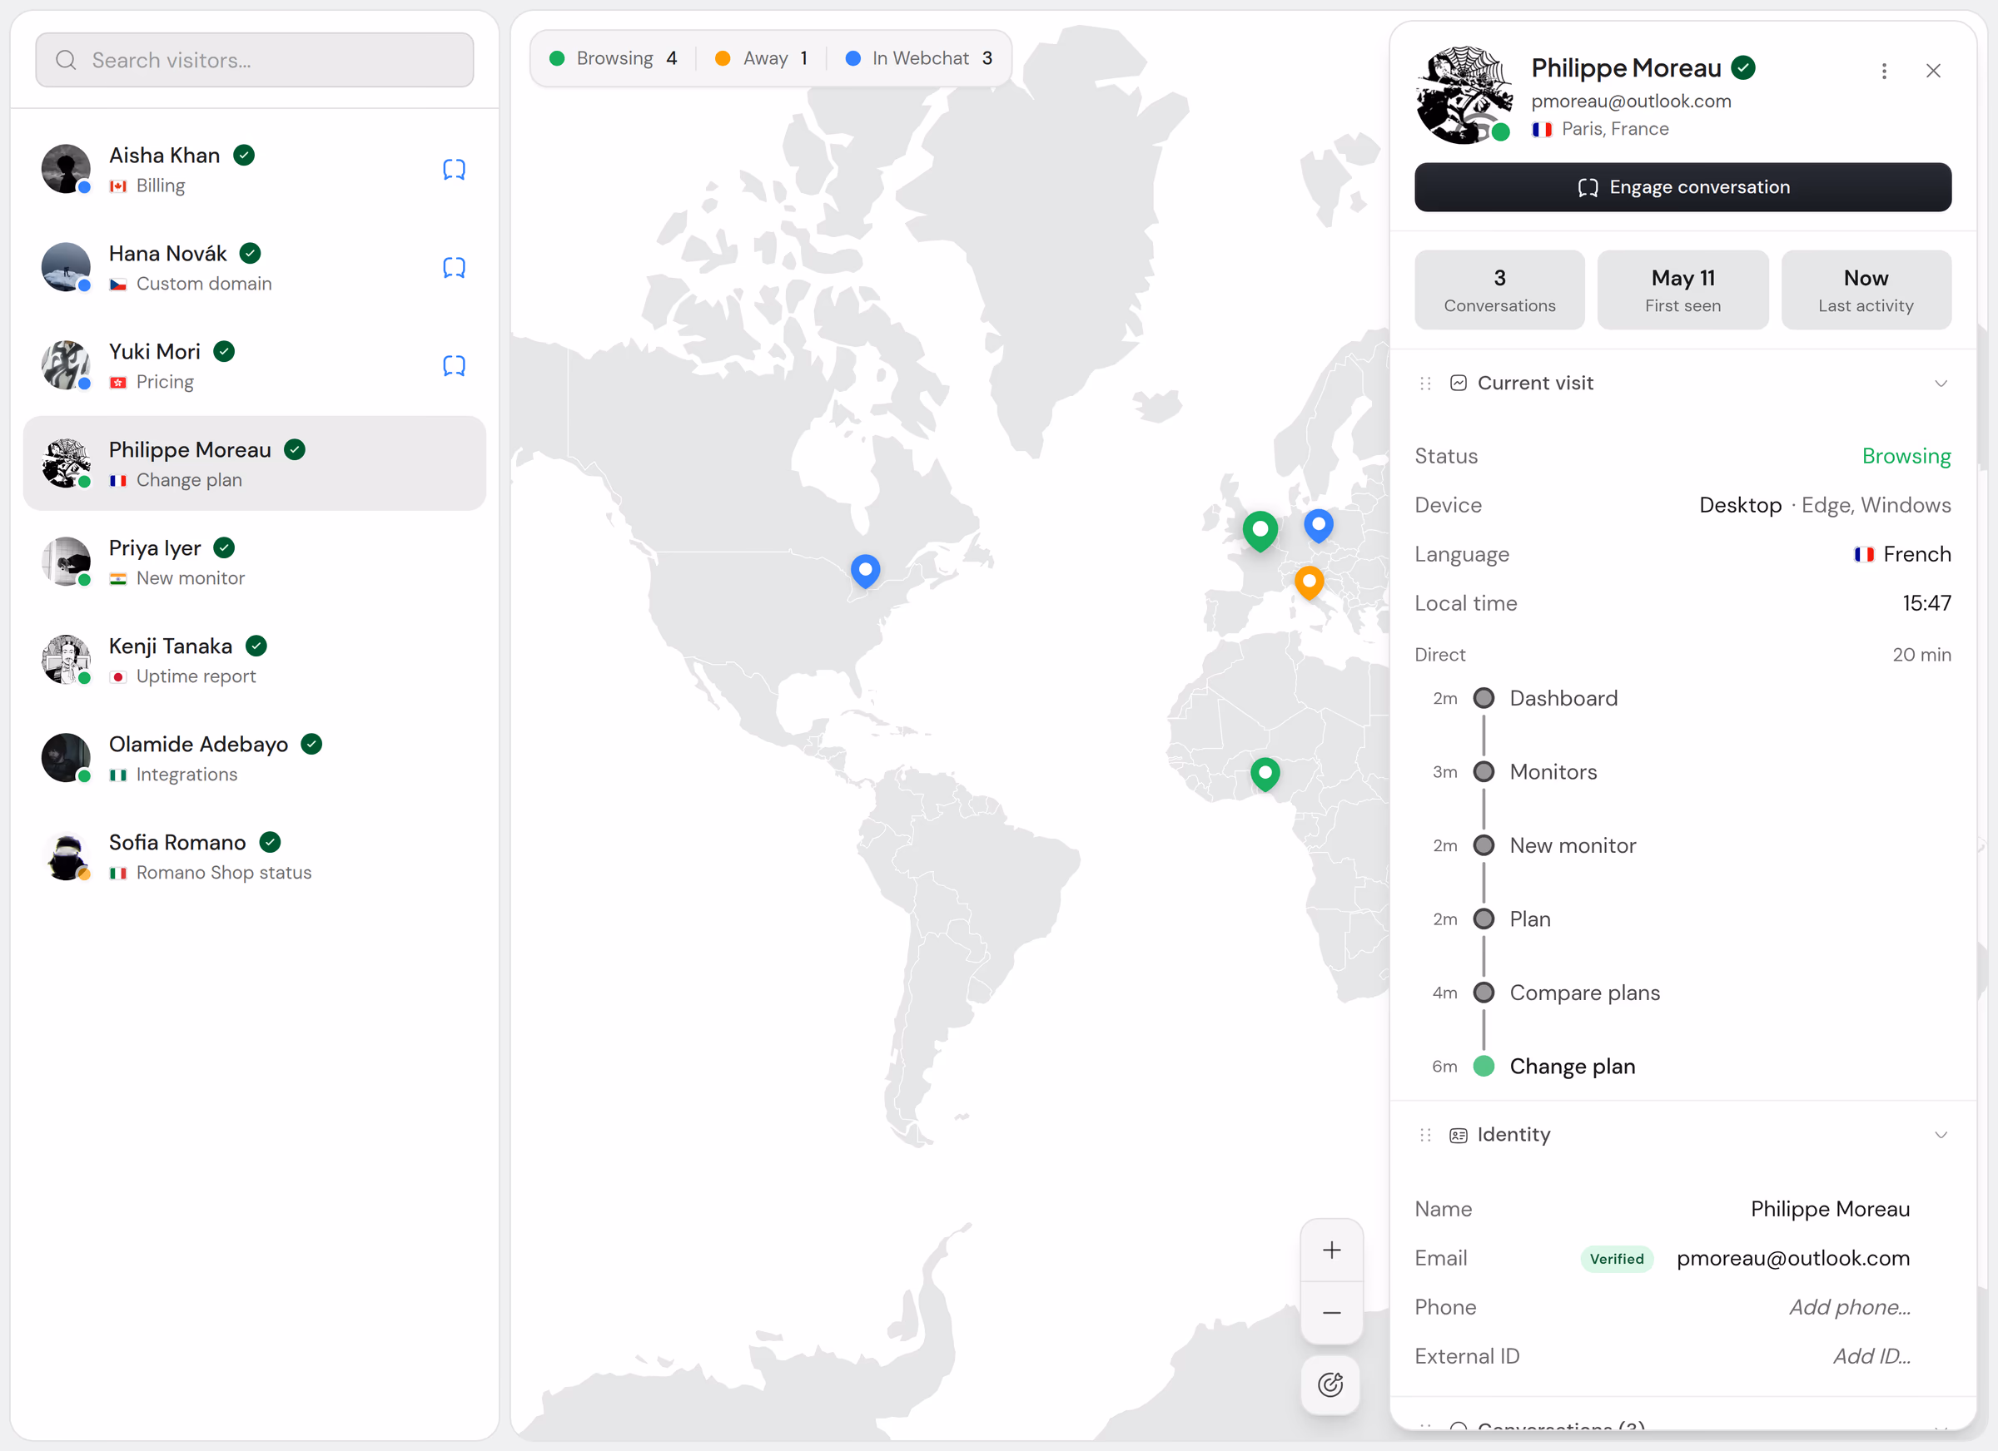Recenter the map with the target icon
Screen dimensions: 1998x1451
[1331, 1385]
